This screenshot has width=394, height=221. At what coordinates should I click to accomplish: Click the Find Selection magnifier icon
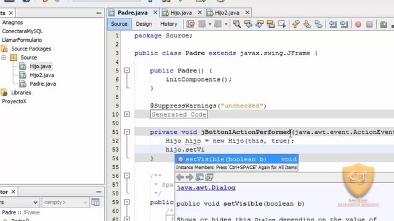tap(236, 24)
